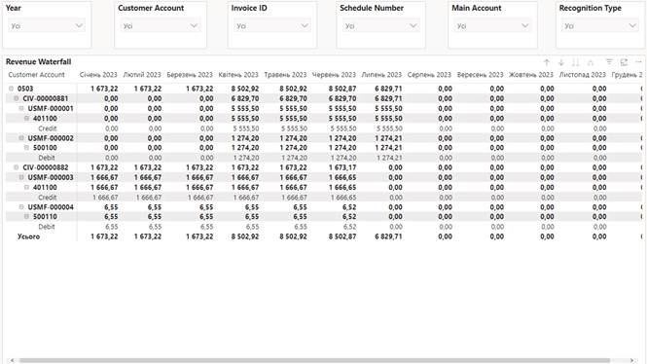647x364 pixels.
Task: Click the Квітень 2023 column header
Action: pyautogui.click(x=238, y=75)
